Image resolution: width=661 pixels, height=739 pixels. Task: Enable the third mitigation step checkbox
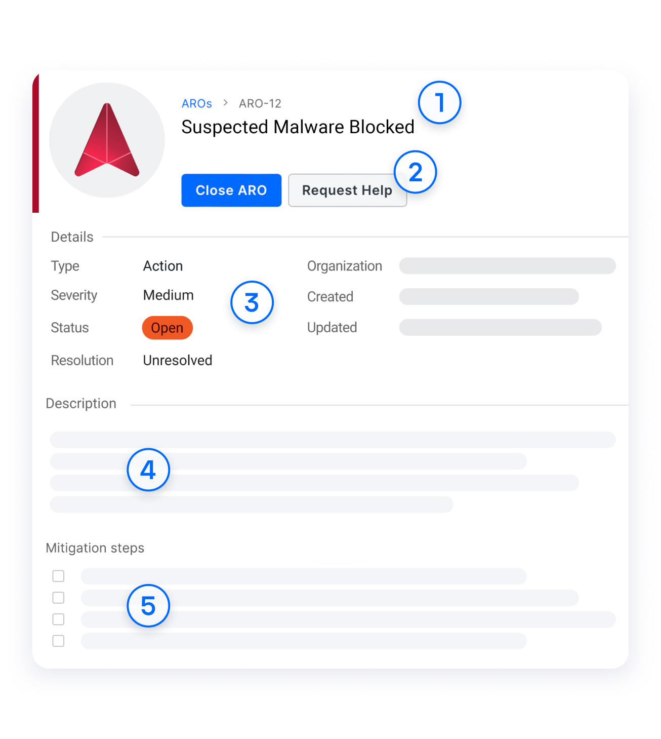pos(59,619)
